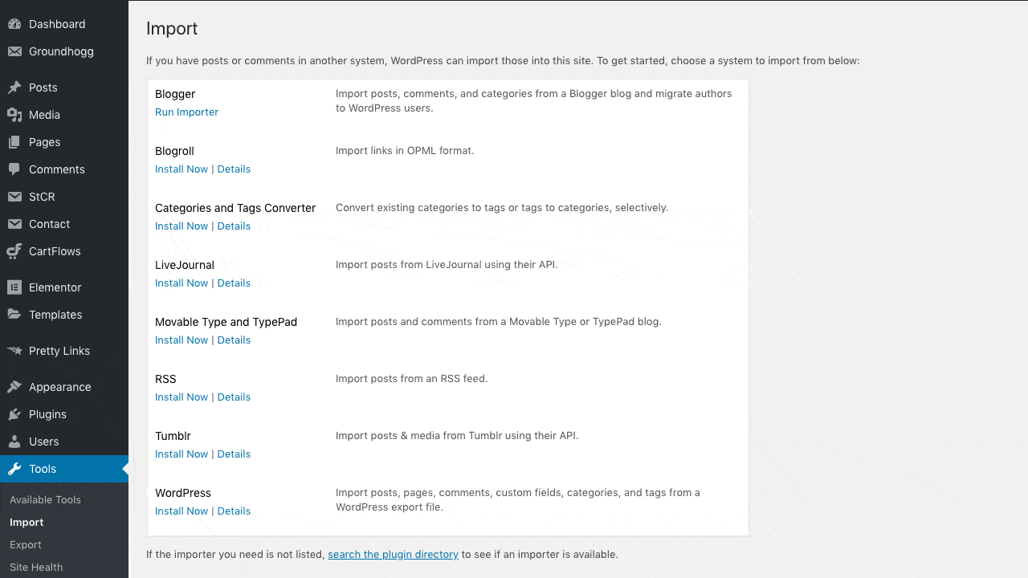Click the Blogger importer title
Viewport: 1028px width, 578px height.
coord(175,94)
